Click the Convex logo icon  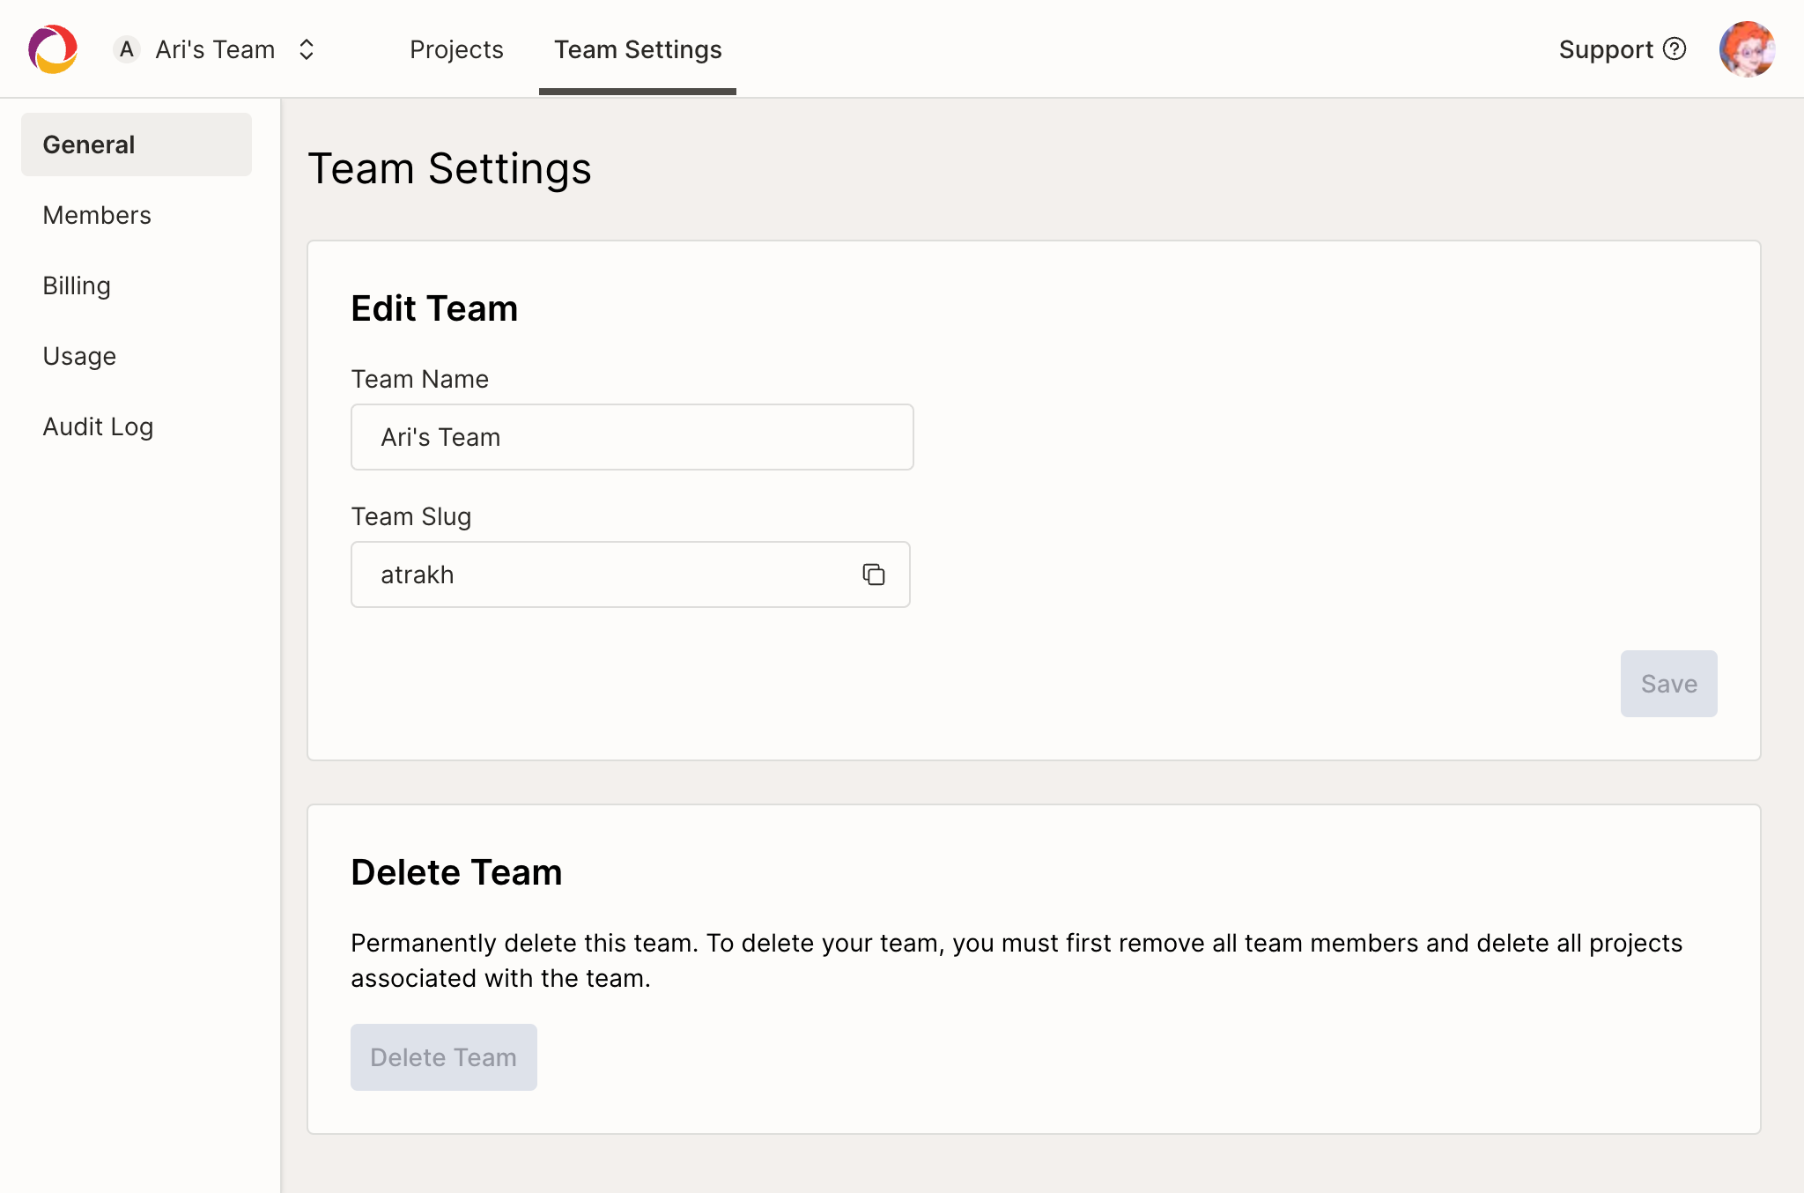click(x=53, y=49)
